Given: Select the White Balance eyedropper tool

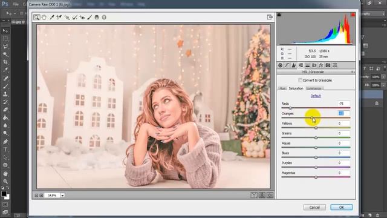Looking at the screenshot, I should (52, 18).
